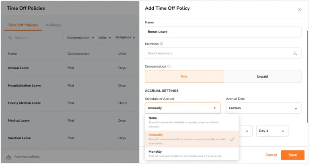Click the Compensation info icon
Screen dimensions: 309x164
[169, 66]
